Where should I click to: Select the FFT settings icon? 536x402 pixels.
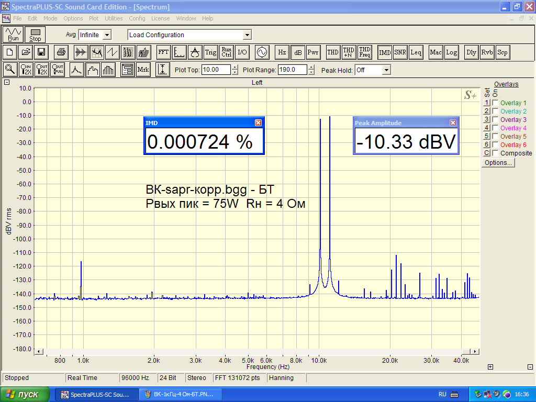tap(163, 52)
